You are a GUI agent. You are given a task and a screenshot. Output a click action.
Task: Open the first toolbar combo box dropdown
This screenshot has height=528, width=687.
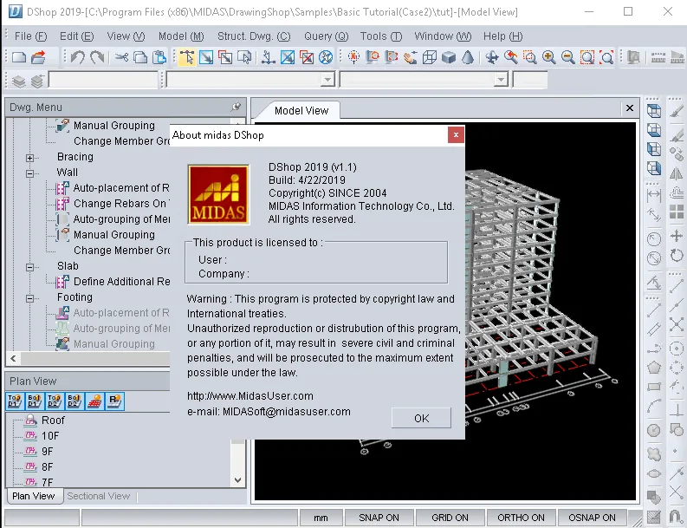(327, 80)
